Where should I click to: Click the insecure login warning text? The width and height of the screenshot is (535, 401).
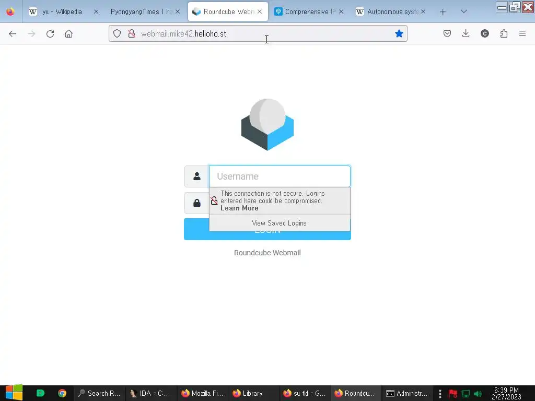tap(272, 197)
